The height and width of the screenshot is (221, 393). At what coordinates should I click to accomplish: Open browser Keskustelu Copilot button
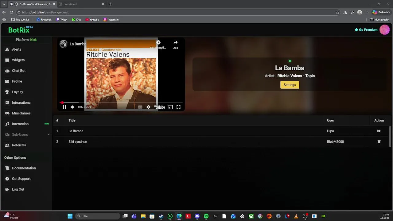[x=381, y=12]
